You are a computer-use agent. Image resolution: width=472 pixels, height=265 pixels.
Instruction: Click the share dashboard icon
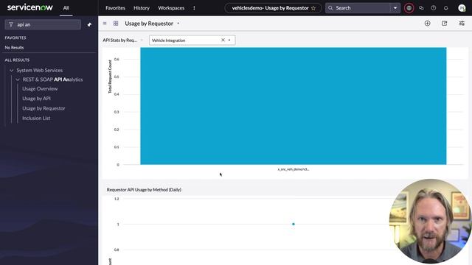(444, 24)
